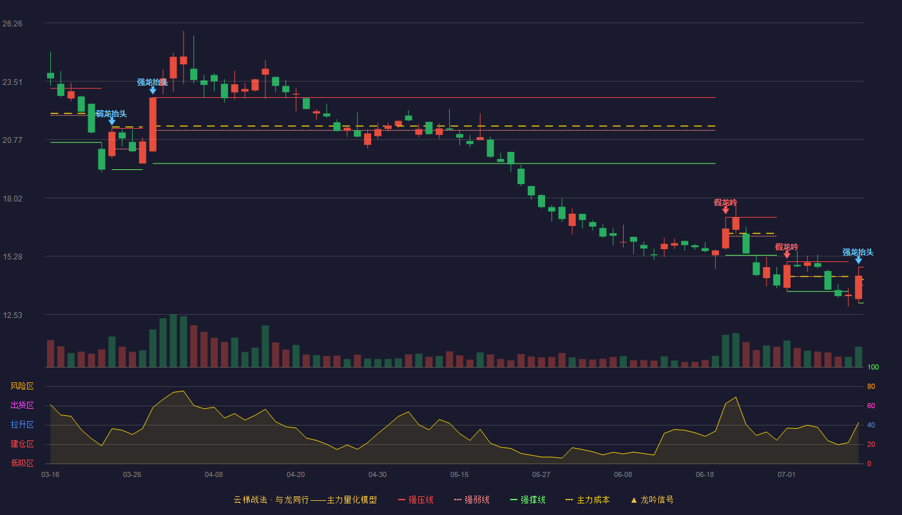Screen dimensions: 902x515
Task: Click the 03-26 date label
Action: (132, 474)
